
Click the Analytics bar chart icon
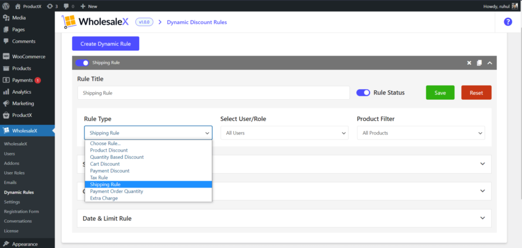6,92
